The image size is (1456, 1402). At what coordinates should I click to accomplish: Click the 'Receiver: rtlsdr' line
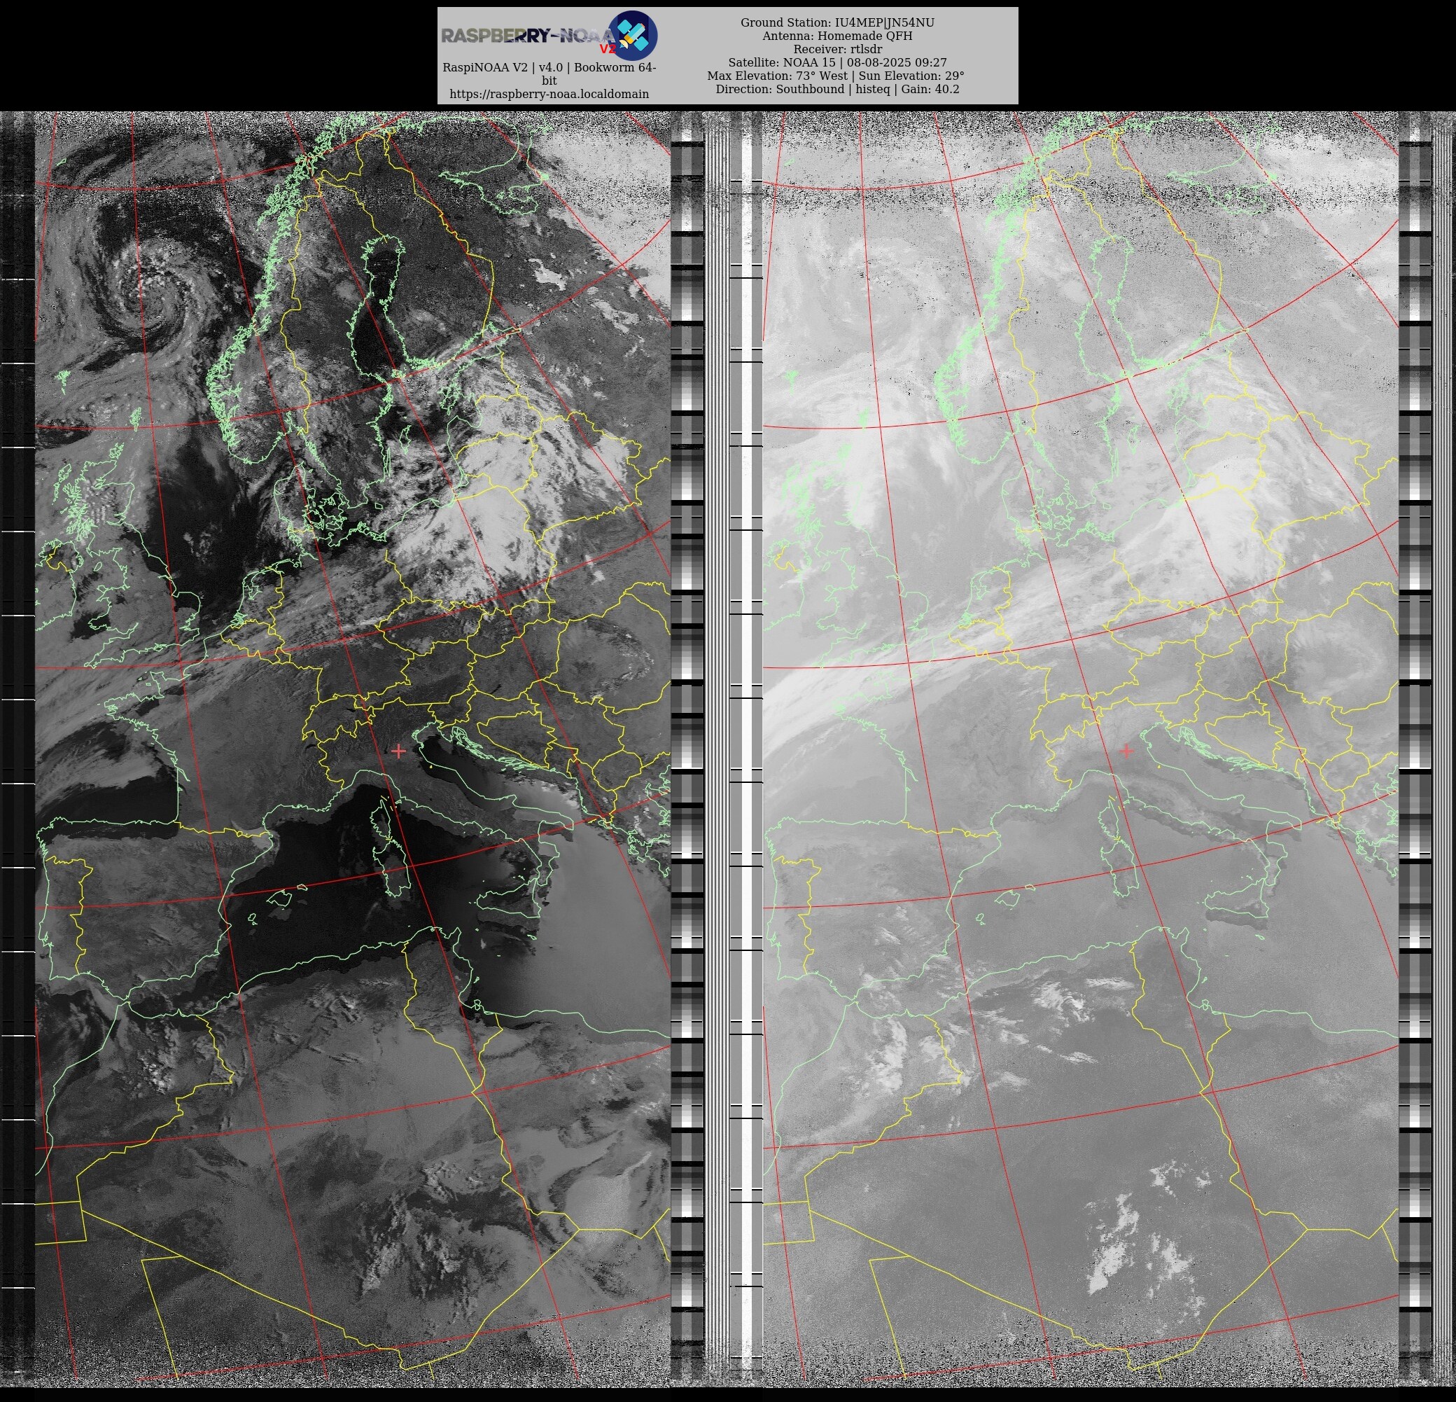pyautogui.click(x=837, y=49)
